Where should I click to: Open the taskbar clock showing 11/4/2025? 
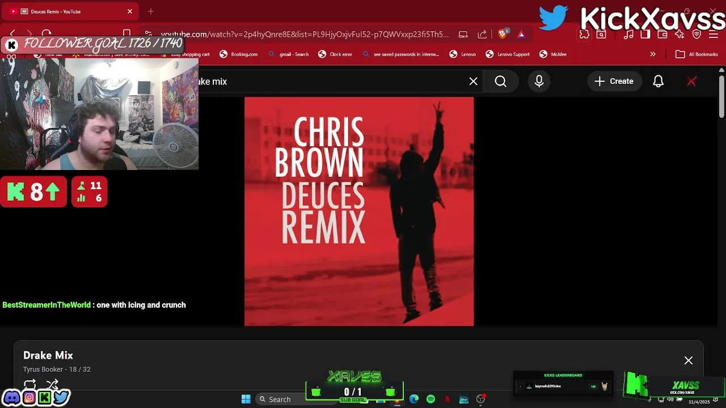pyautogui.click(x=699, y=402)
